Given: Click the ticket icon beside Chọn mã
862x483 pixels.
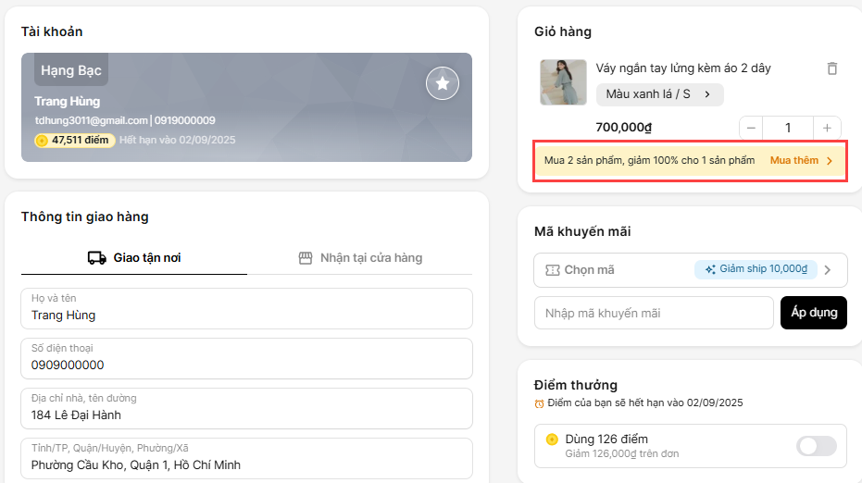Looking at the screenshot, I should (x=552, y=270).
